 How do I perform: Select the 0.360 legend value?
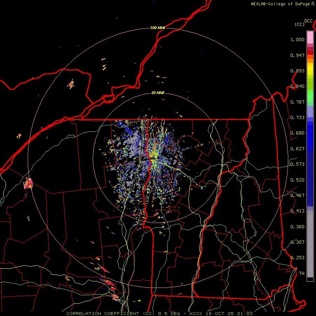click(297, 227)
